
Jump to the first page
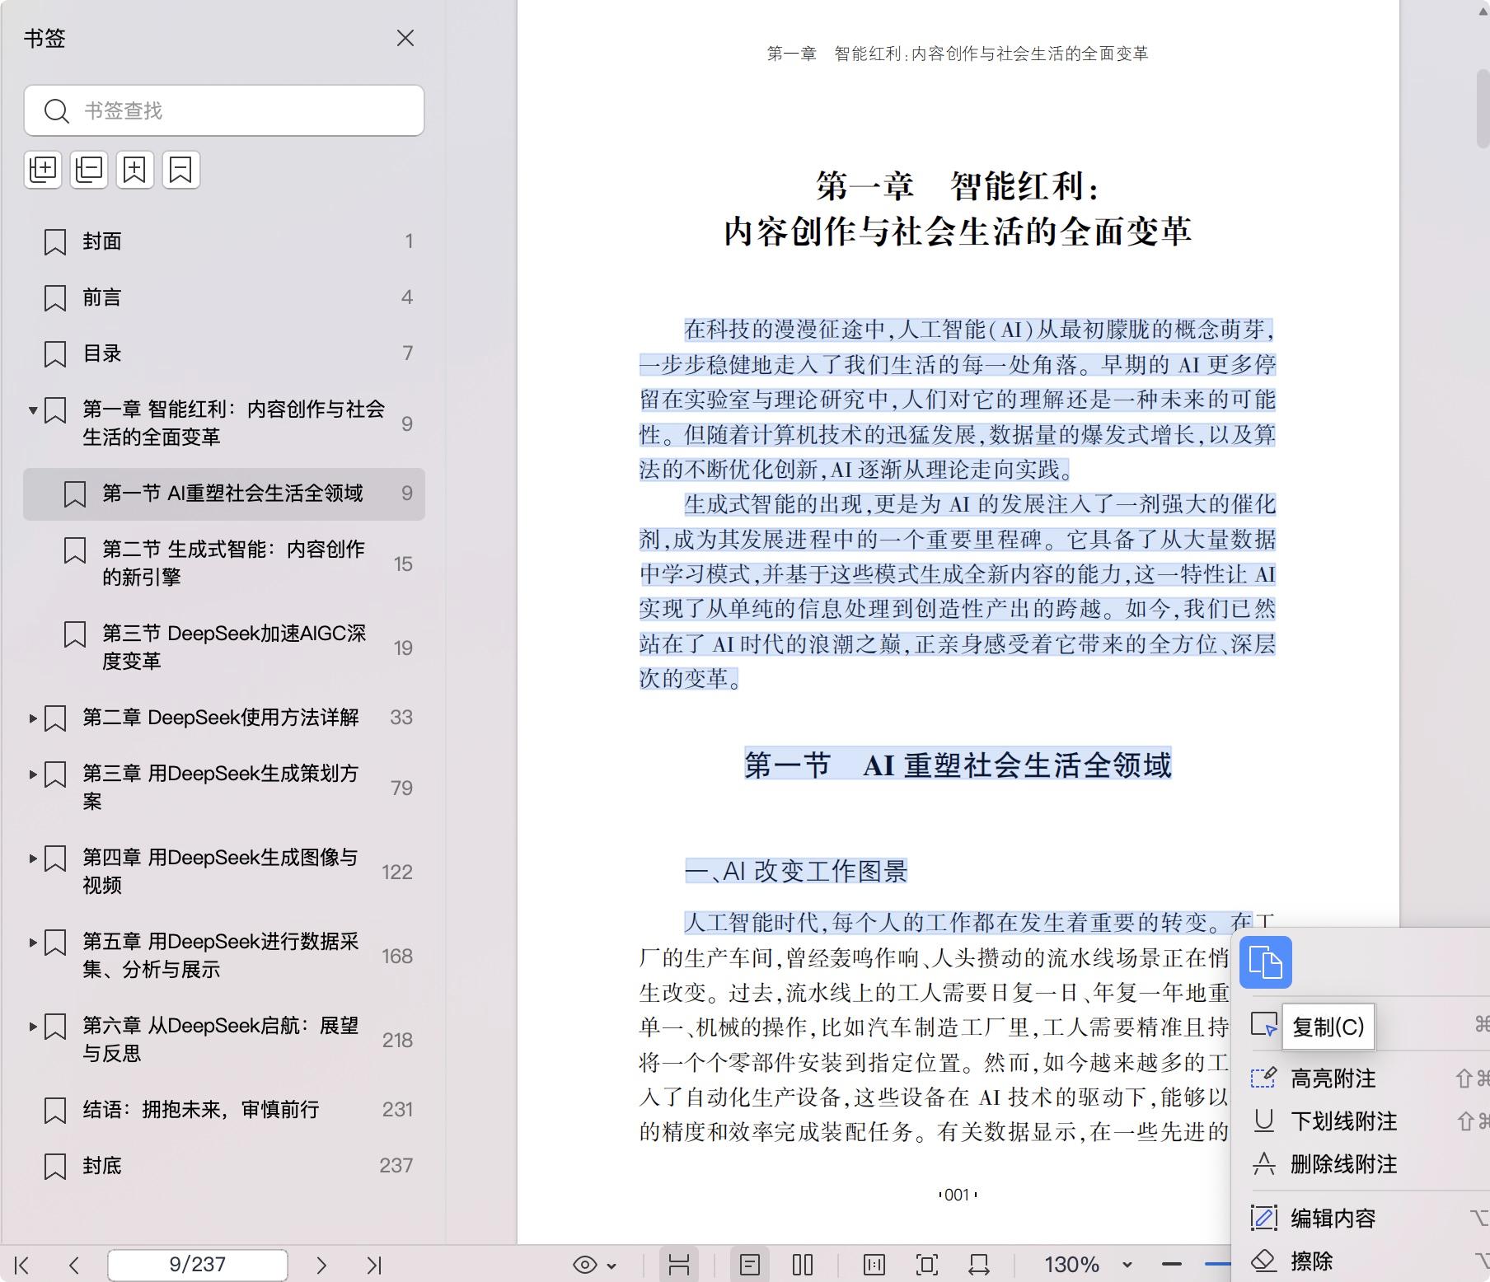22,1265
